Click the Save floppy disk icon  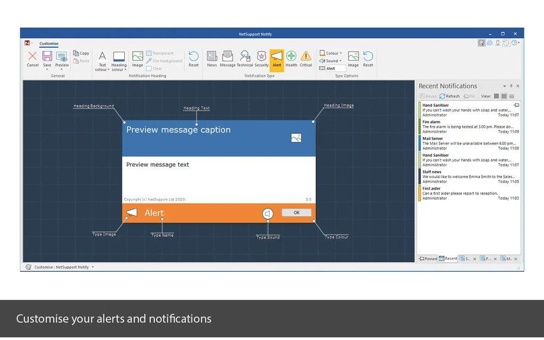pyautogui.click(x=47, y=56)
